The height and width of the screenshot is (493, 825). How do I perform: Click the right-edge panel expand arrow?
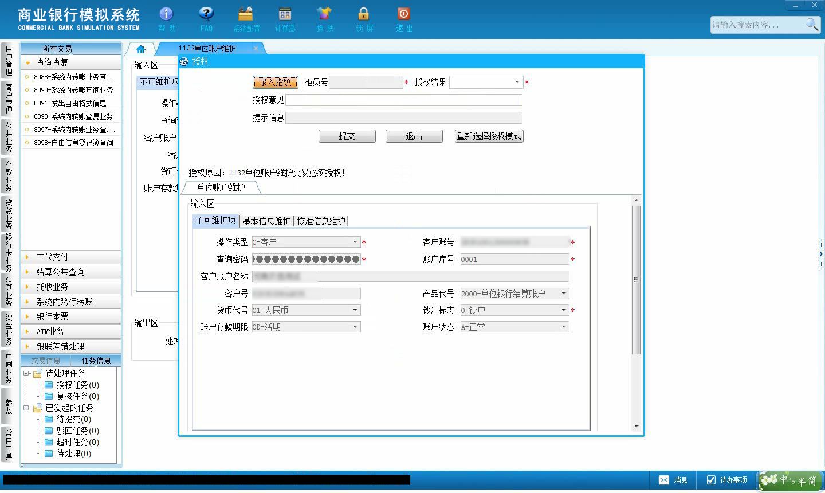(821, 253)
